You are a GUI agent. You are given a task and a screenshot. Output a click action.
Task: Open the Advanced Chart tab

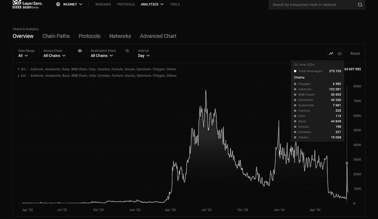point(158,36)
